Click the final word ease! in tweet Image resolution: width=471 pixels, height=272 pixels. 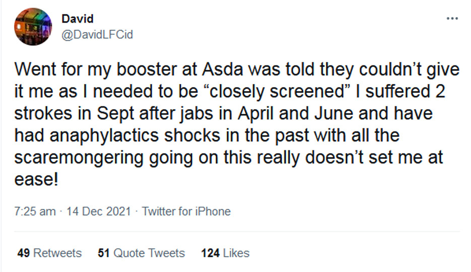pos(38,178)
